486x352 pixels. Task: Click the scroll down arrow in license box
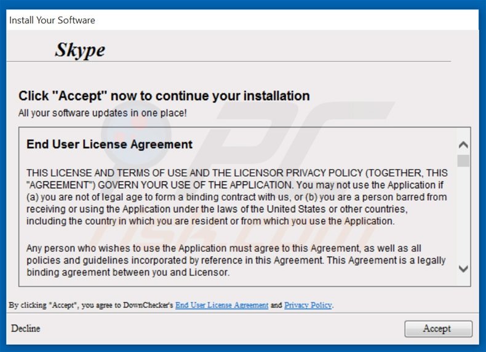click(463, 268)
